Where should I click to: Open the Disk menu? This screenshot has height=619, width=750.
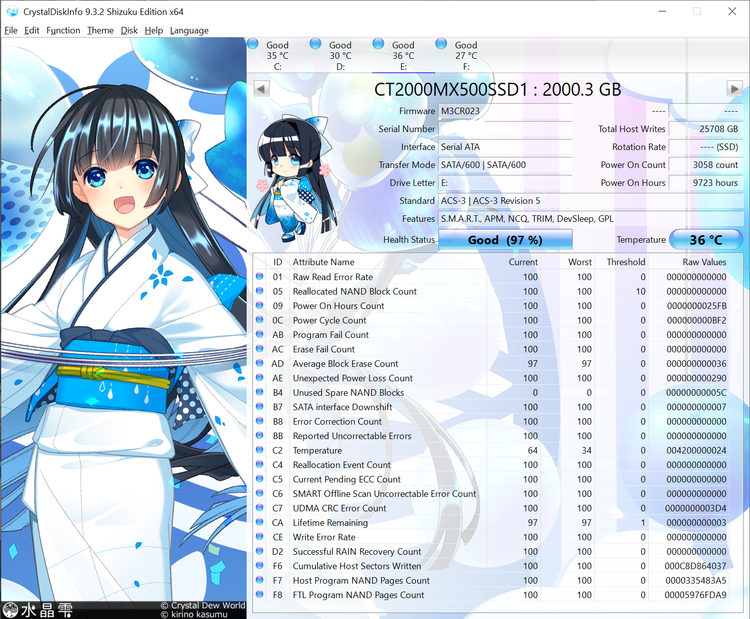point(129,30)
